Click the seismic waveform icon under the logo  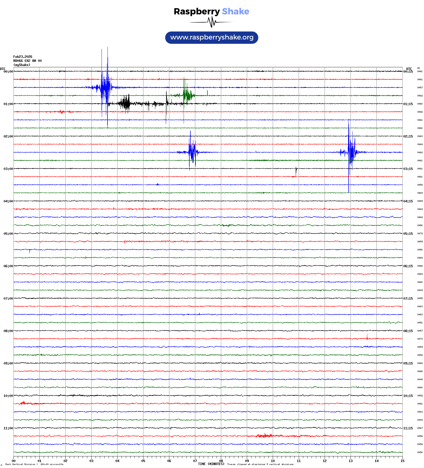point(211,22)
